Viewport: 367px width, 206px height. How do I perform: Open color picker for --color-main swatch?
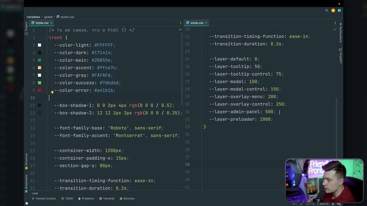pos(40,60)
